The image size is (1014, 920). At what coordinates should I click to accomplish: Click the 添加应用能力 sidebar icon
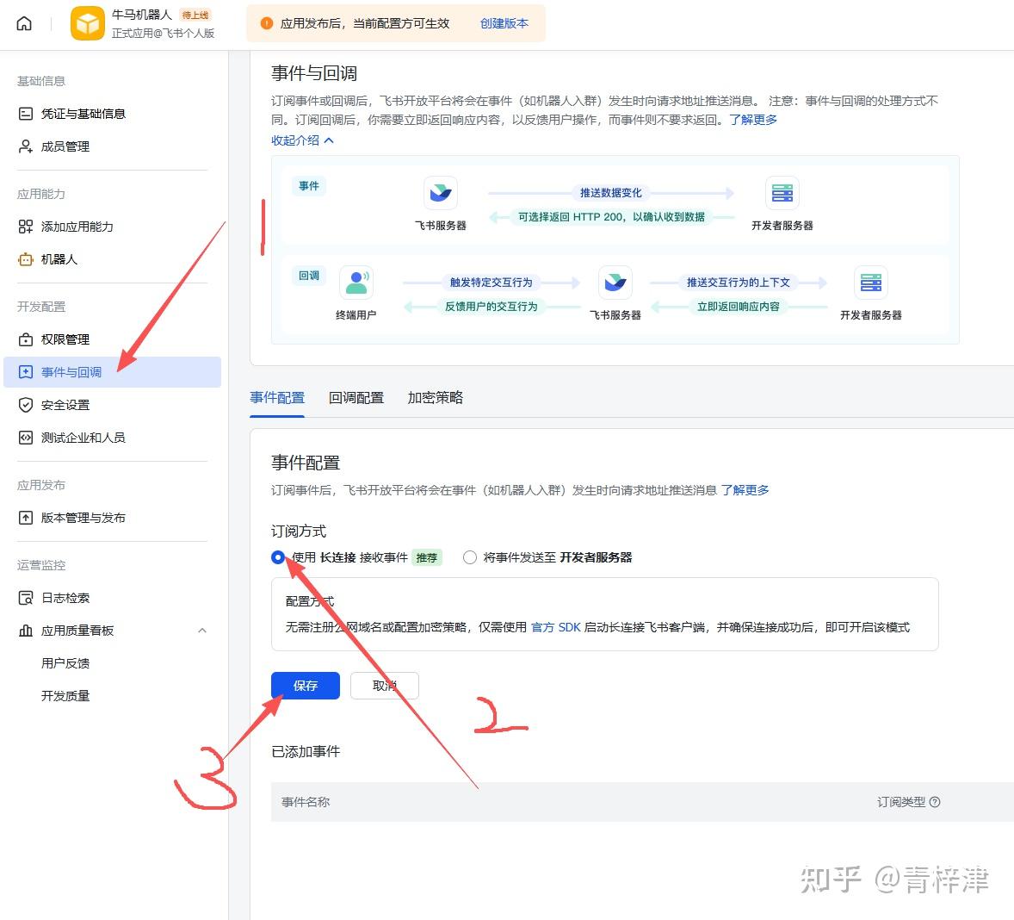pyautogui.click(x=25, y=227)
